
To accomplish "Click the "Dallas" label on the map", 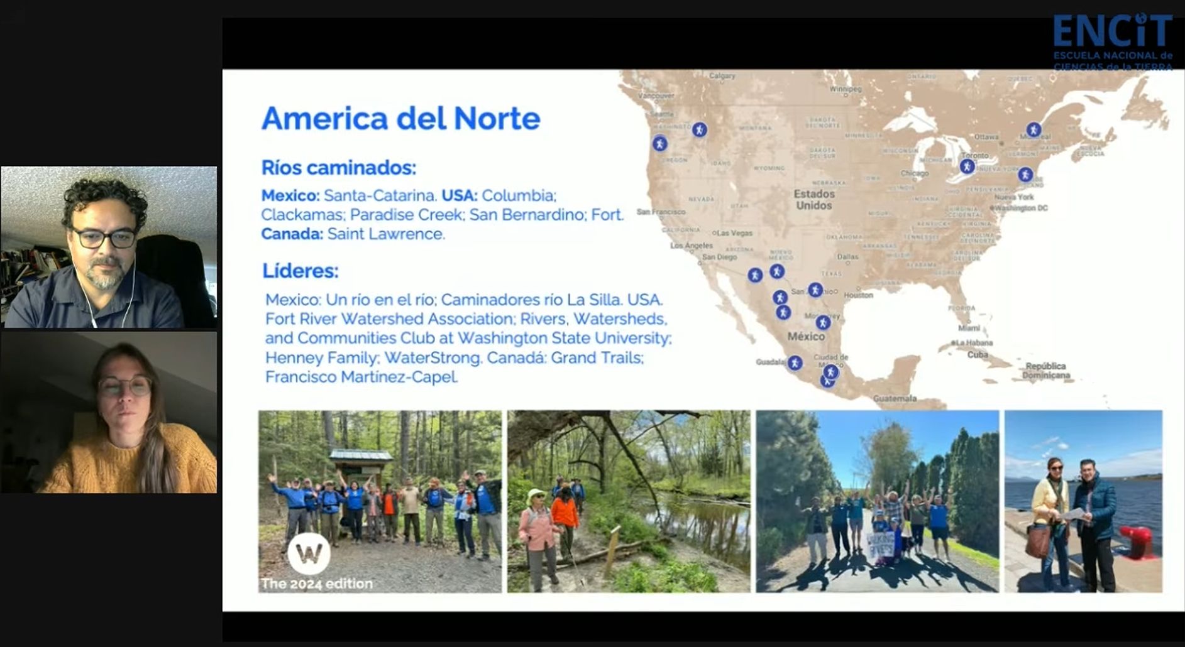I will (x=847, y=256).
